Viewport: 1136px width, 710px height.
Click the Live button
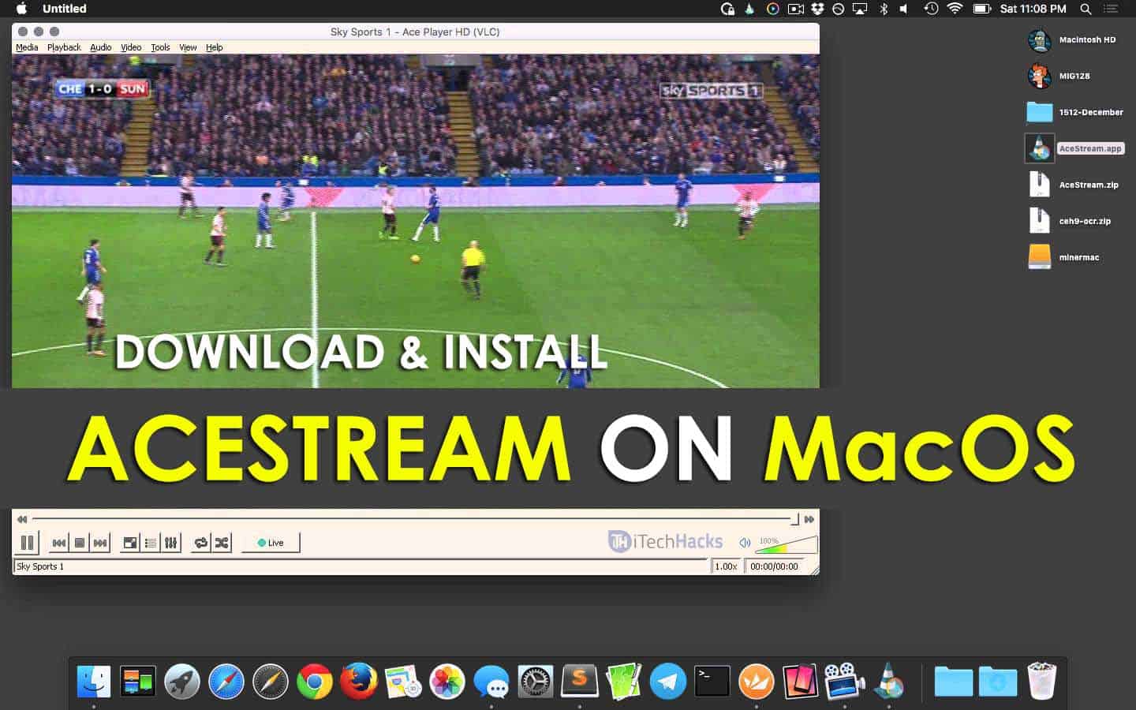click(x=271, y=543)
